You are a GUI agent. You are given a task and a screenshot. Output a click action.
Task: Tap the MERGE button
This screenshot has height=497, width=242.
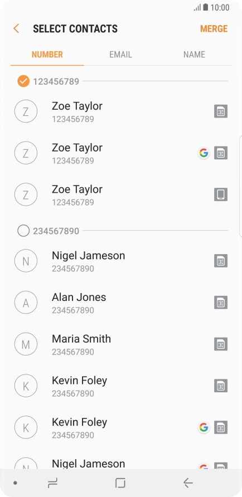[214, 29]
